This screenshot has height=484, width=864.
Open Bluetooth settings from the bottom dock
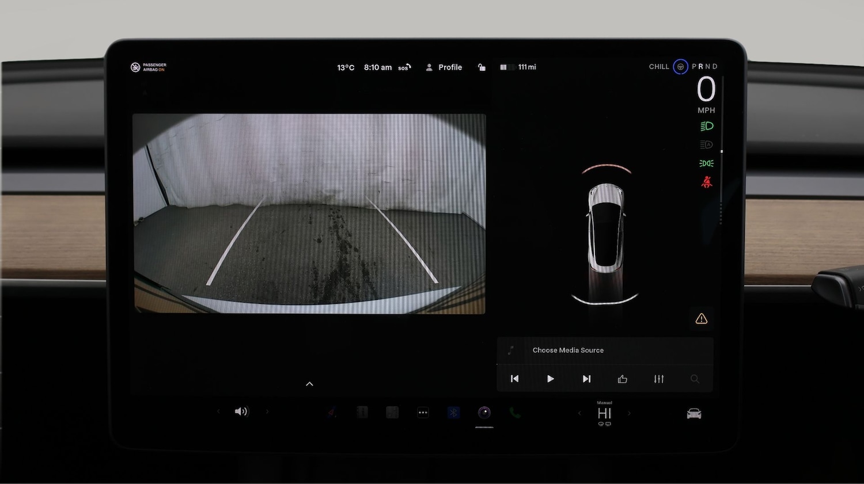(453, 411)
